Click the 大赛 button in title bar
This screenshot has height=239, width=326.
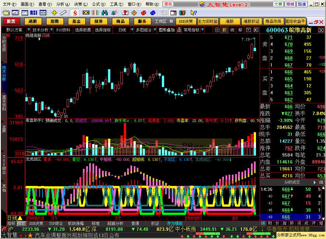pos(278,4)
